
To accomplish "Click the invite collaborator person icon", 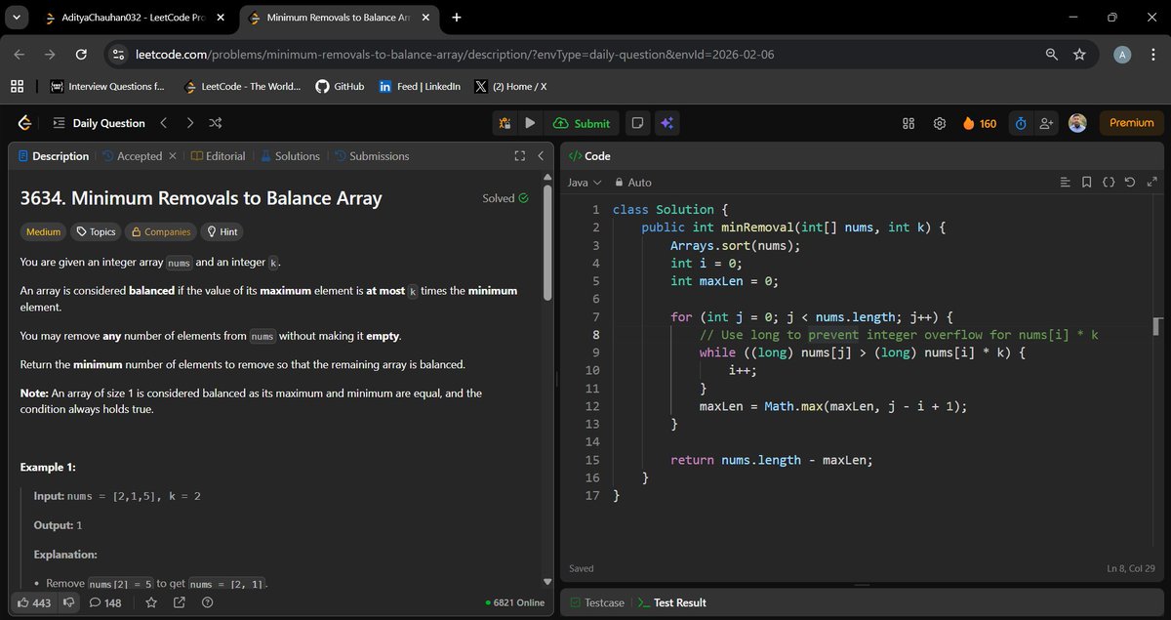I will (1047, 123).
